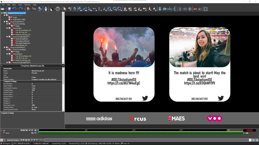Collapse the Template (MatchSocial_02) root node
Viewport: 259px width, 145px height.
pyautogui.click(x=2, y=13)
